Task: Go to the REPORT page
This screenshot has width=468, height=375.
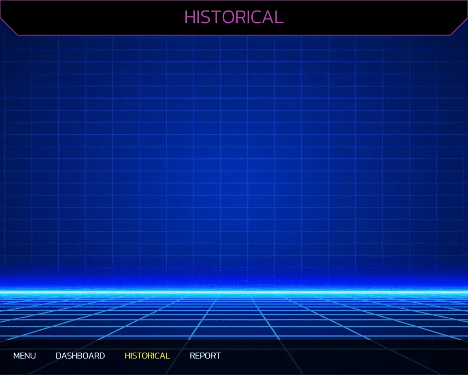Action: point(205,356)
